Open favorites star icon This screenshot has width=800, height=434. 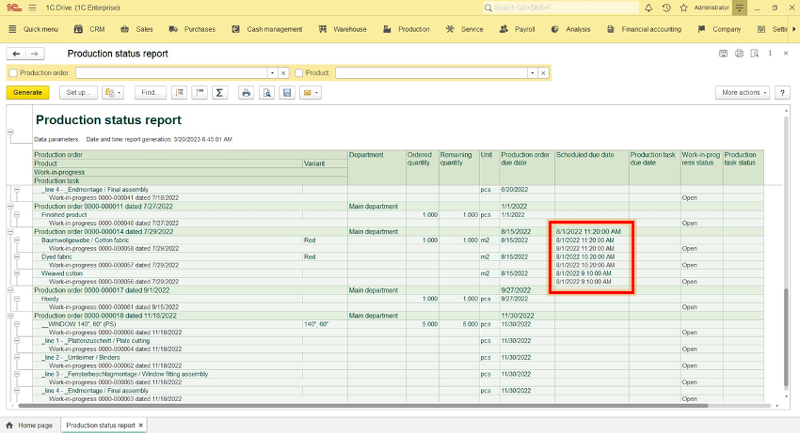click(683, 8)
